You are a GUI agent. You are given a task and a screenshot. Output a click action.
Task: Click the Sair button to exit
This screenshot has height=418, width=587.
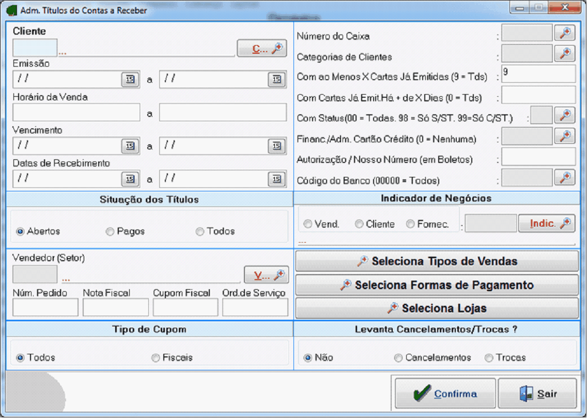click(x=537, y=394)
